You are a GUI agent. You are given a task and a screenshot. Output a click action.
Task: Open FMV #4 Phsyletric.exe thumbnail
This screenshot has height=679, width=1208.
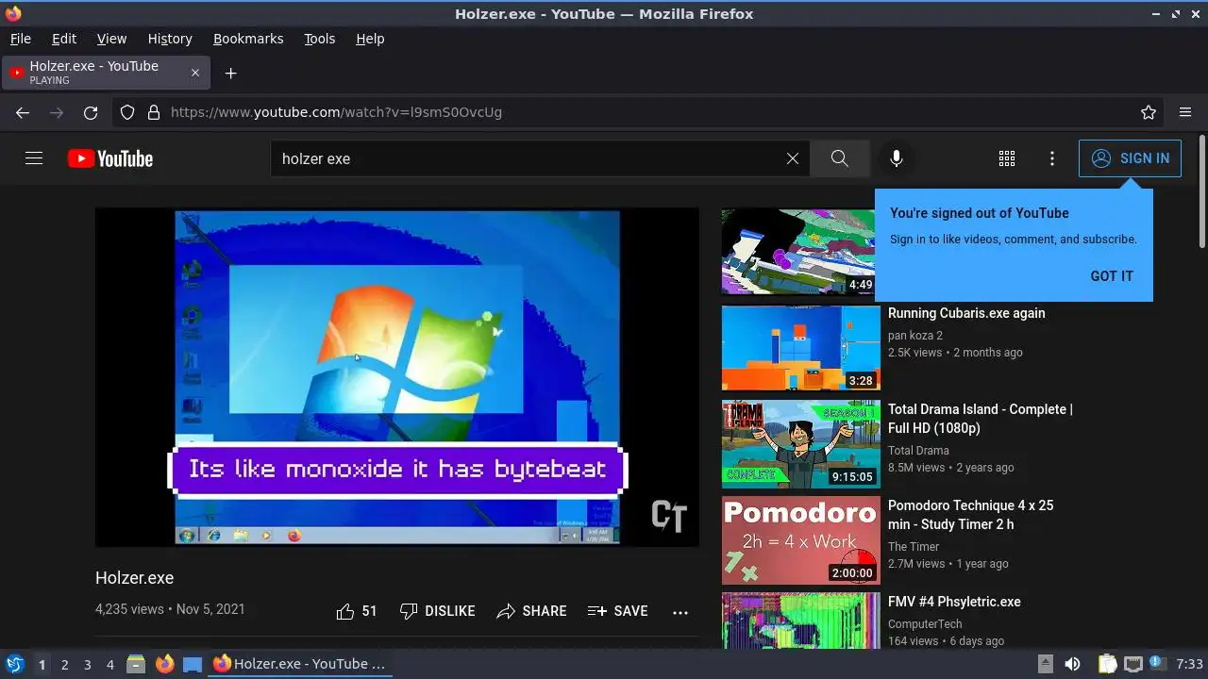point(801,621)
